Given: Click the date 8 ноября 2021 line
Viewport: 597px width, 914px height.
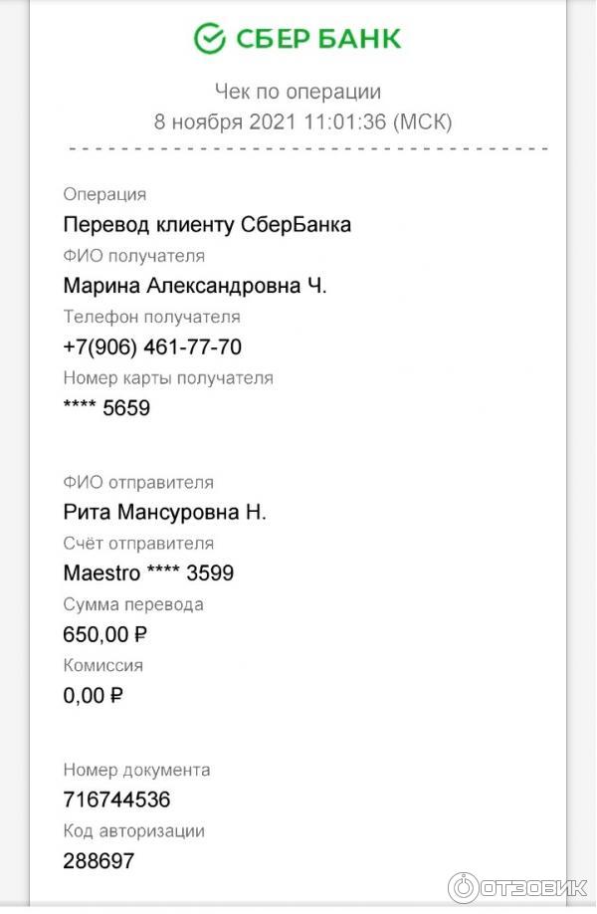Looking at the screenshot, I should tap(302, 122).
